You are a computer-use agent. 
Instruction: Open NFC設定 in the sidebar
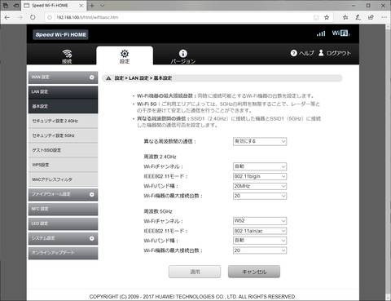tap(63, 209)
